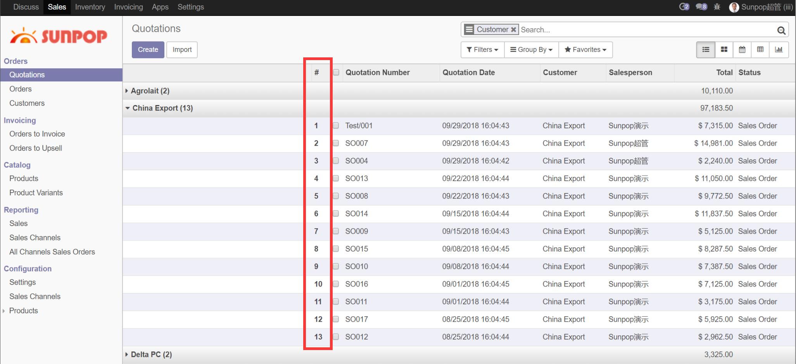Collapse the China Export (13) group
The width and height of the screenshot is (796, 364).
pyautogui.click(x=159, y=108)
